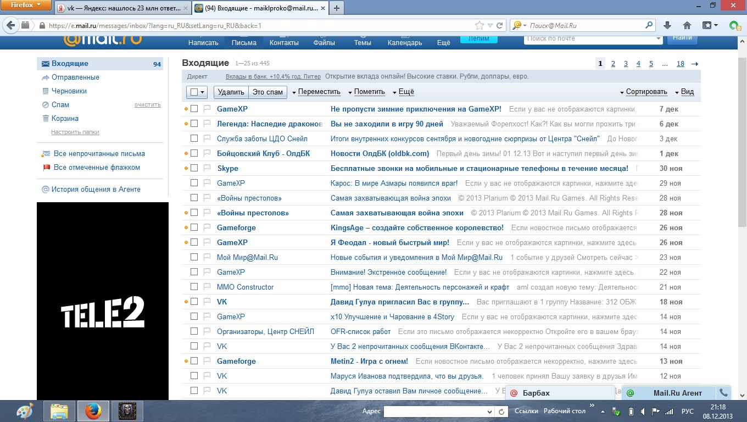The image size is (747, 422).
Task: Select the Организаторы, Центр СНЕЙЛ checkbox
Action: (194, 331)
